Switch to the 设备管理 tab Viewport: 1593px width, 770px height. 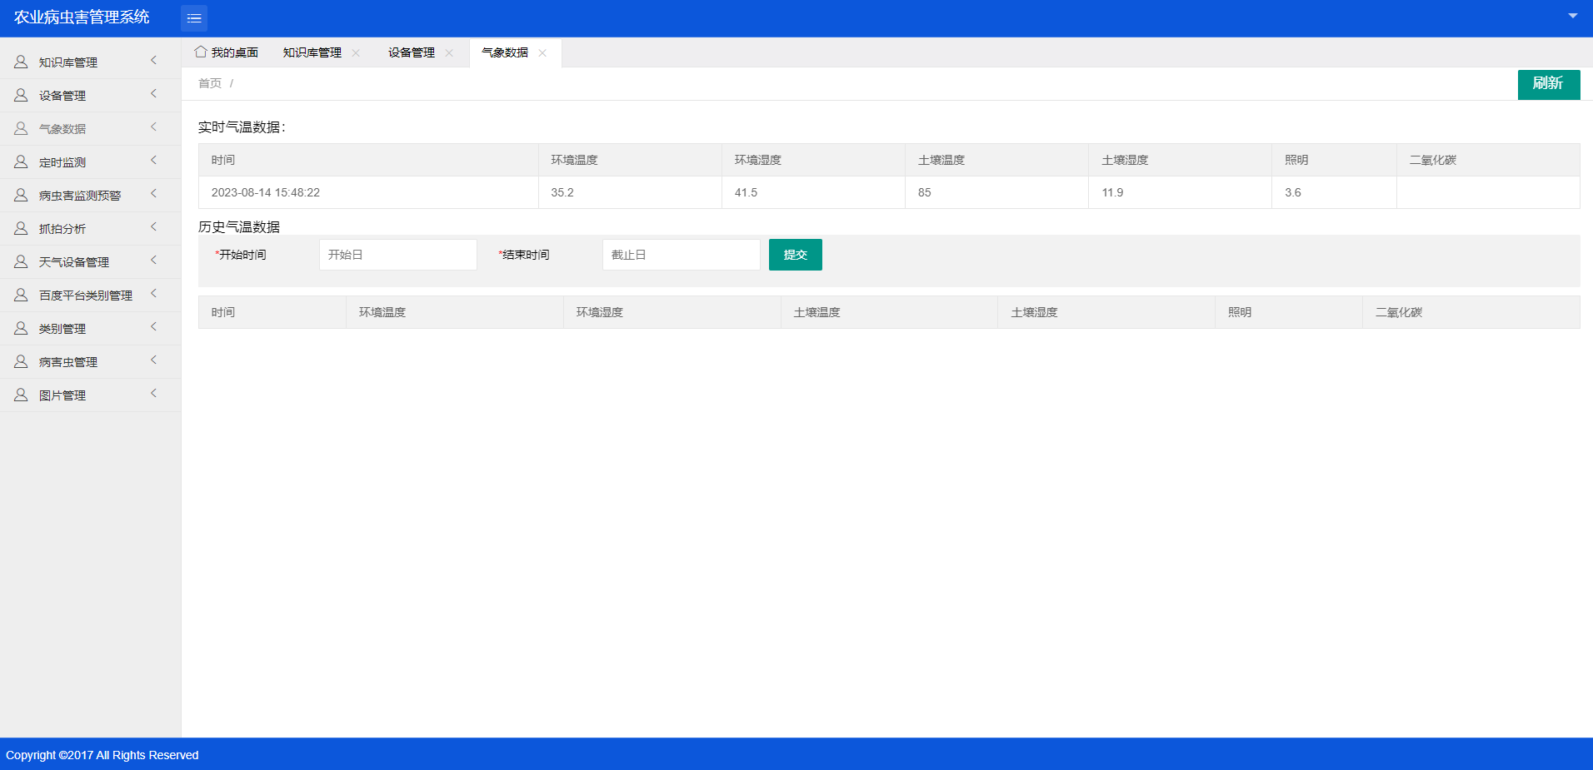tap(411, 52)
